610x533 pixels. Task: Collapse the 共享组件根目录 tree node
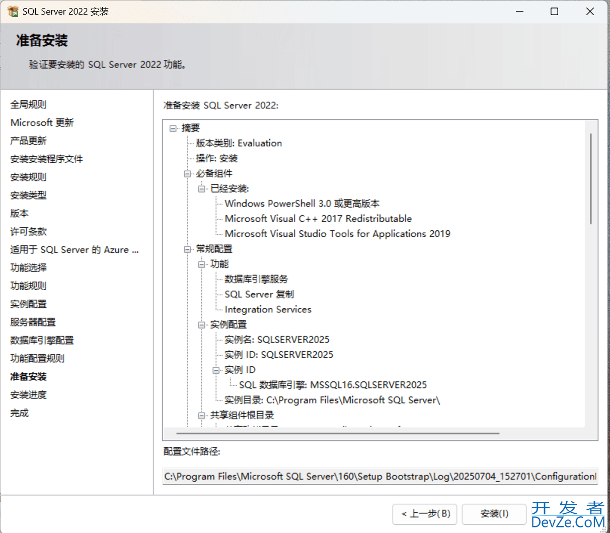coord(202,416)
